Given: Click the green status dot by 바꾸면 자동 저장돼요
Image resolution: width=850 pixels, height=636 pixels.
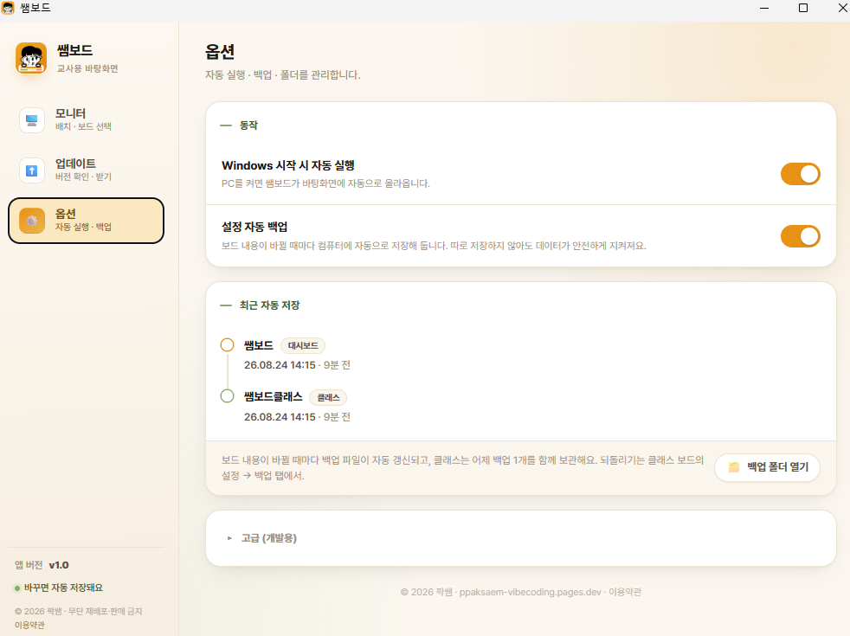Looking at the screenshot, I should [17, 588].
